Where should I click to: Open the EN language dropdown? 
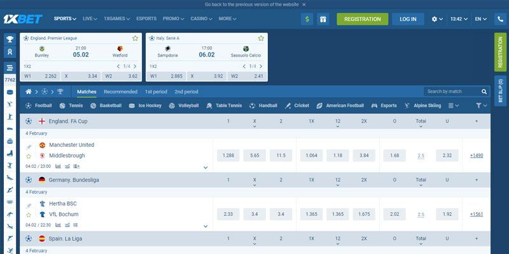tap(481, 19)
